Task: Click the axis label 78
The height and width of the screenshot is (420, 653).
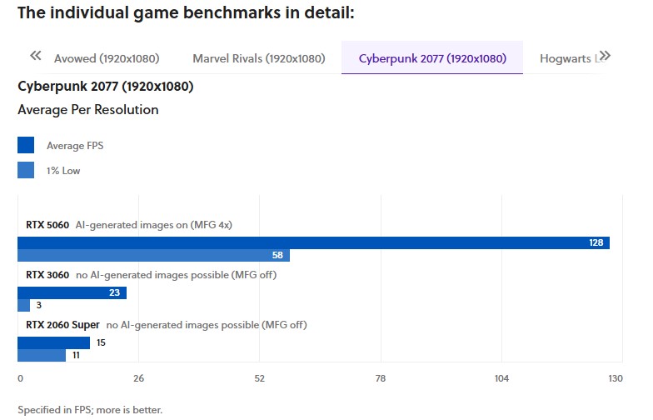Action: (381, 378)
